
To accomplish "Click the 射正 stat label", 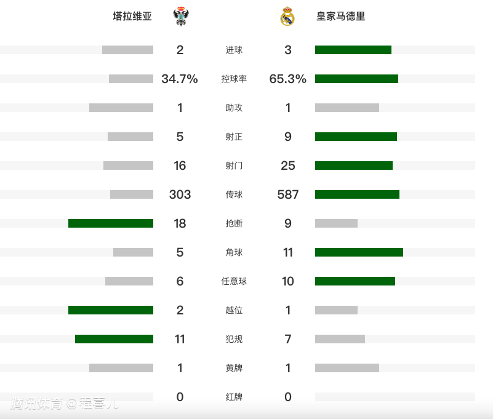I will [x=234, y=137].
